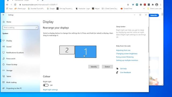Open Adjusting font size help link

123,50
